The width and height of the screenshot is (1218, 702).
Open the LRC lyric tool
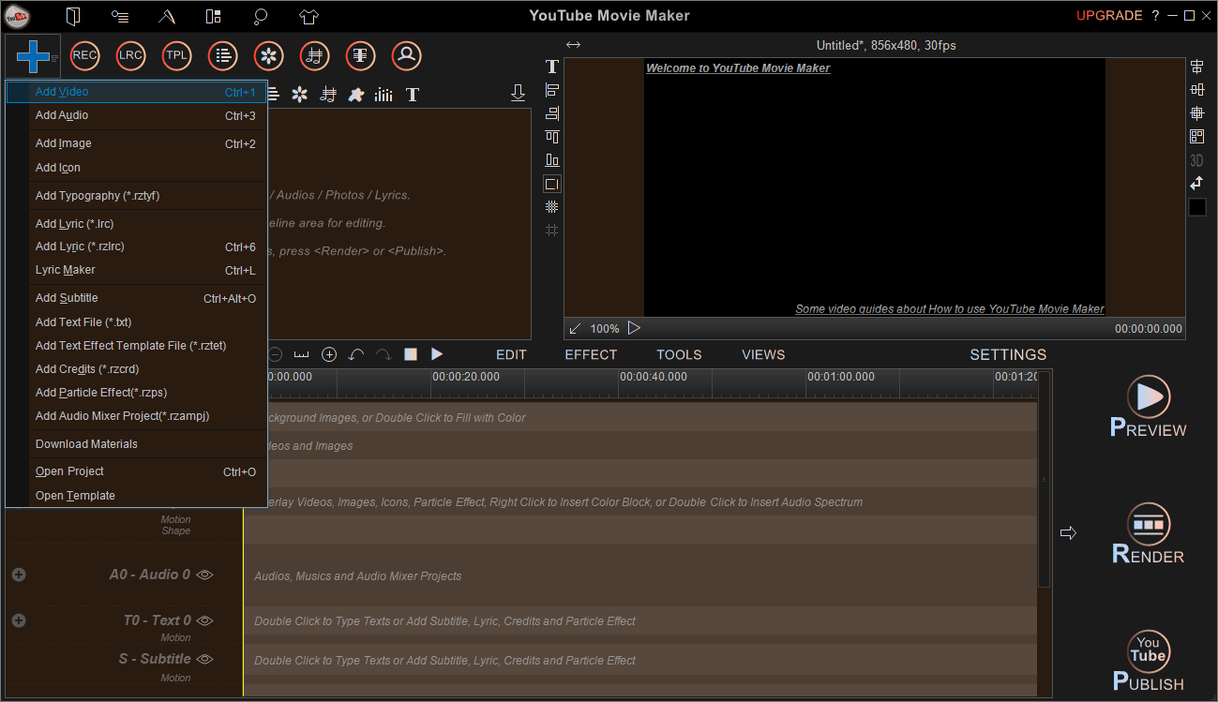coord(130,55)
